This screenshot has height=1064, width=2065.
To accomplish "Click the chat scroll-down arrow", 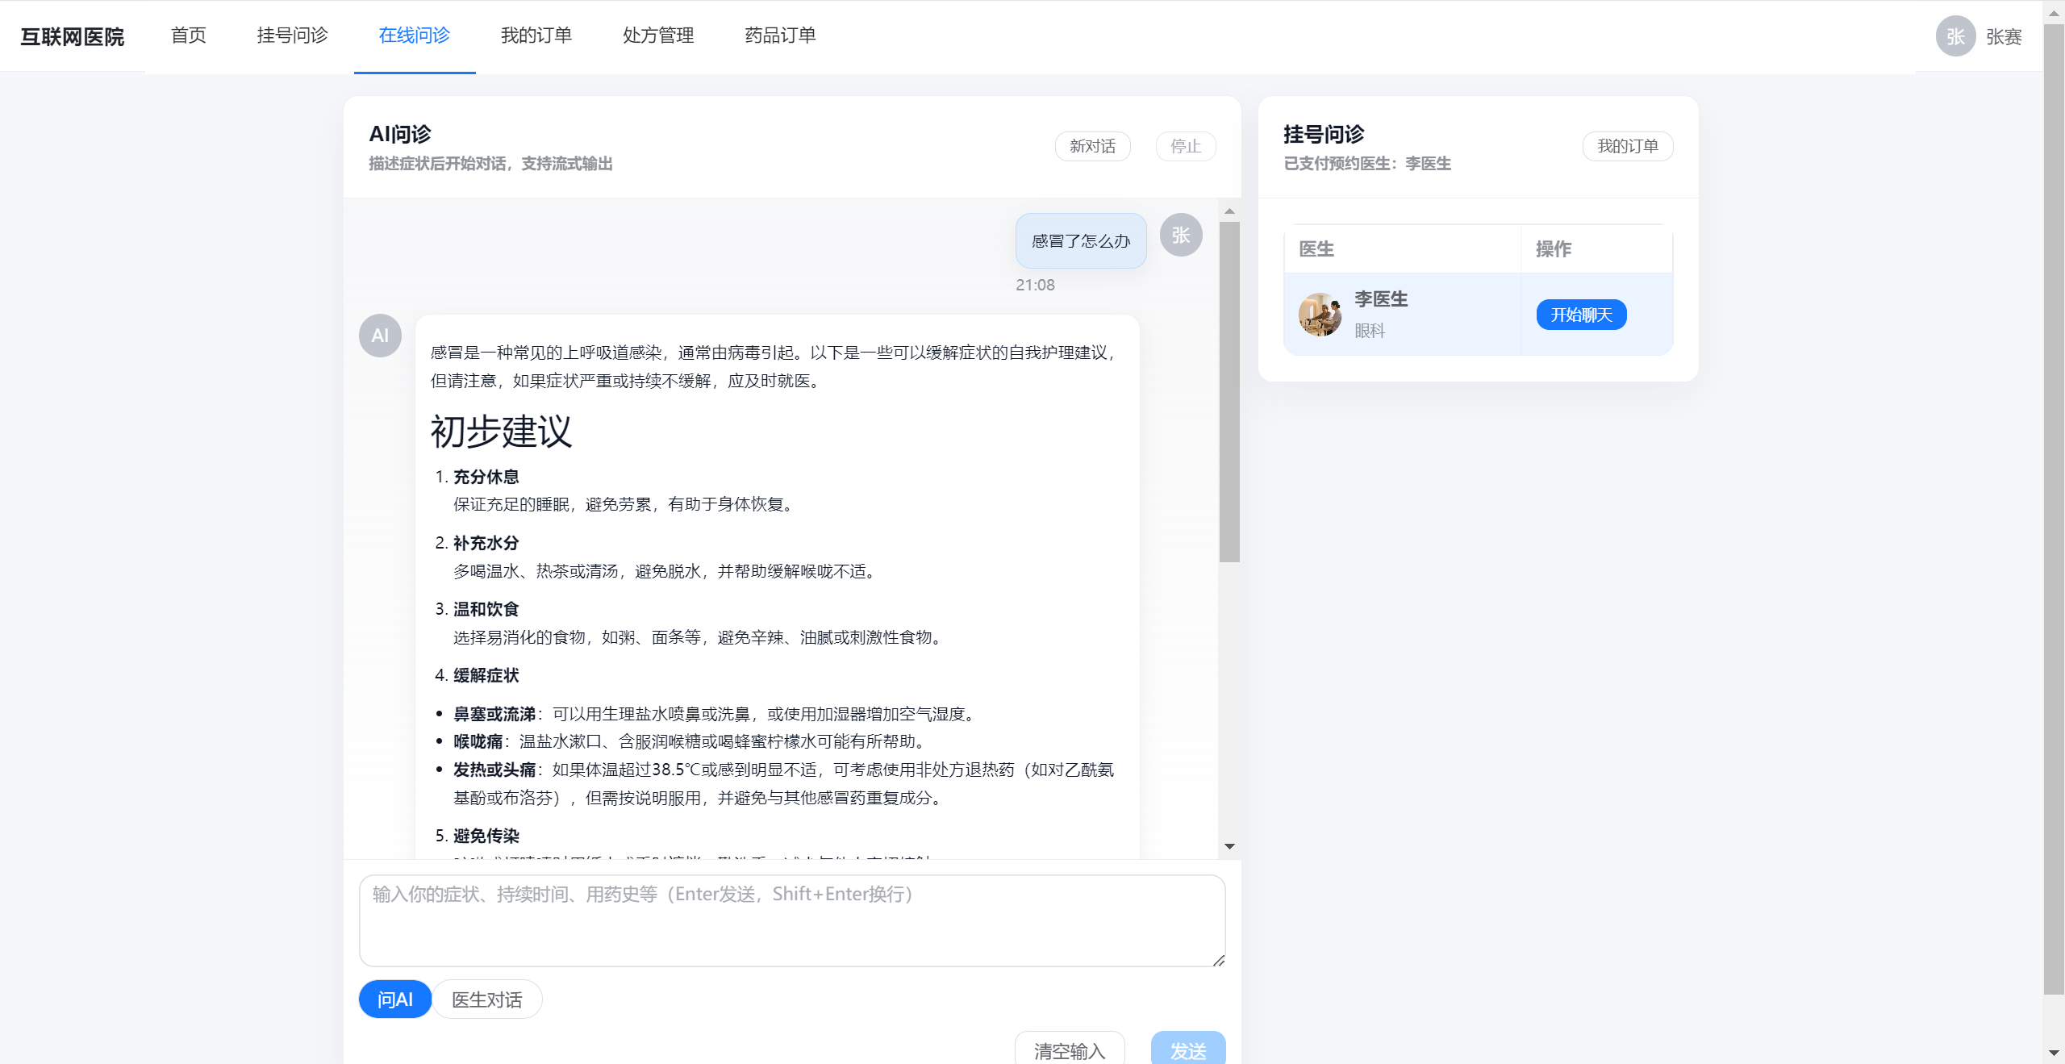I will pyautogui.click(x=1229, y=846).
